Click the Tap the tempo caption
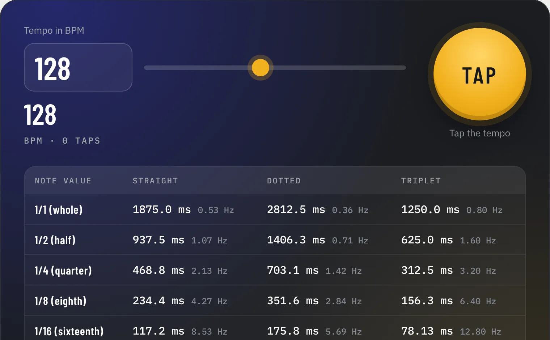 pos(479,133)
